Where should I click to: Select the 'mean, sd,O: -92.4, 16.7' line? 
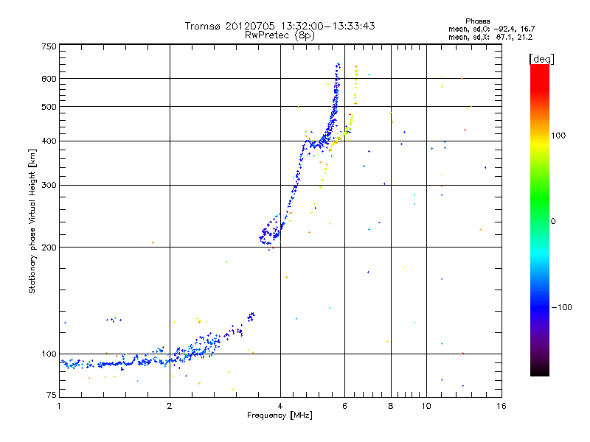click(x=491, y=29)
